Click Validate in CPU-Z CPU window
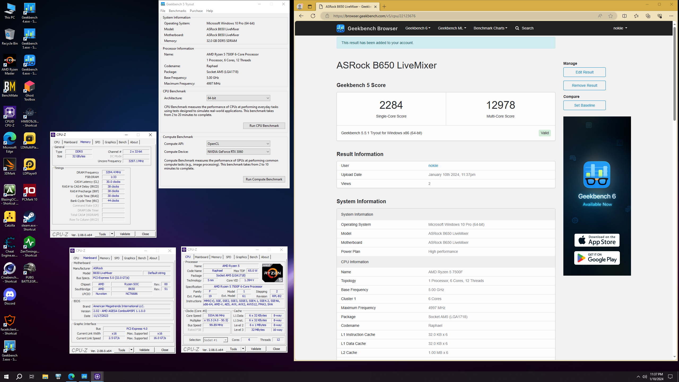 (x=256, y=349)
